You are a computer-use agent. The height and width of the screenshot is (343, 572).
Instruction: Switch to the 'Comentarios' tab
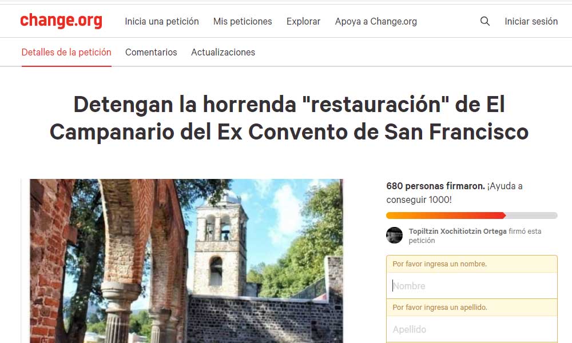tap(151, 53)
